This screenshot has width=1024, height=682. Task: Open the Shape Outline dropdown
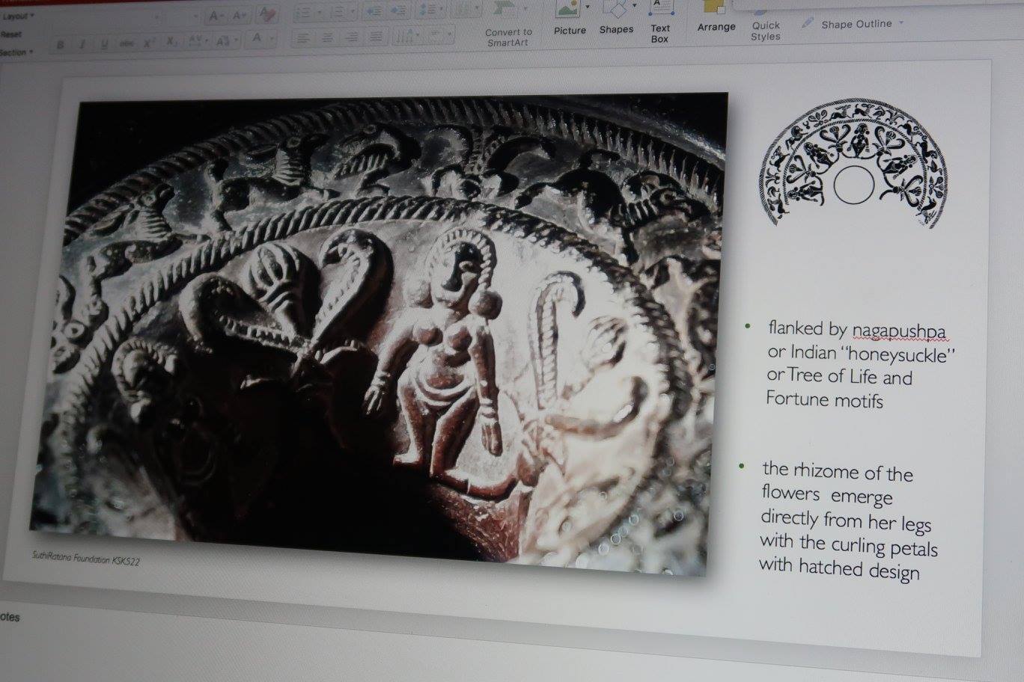[x=901, y=23]
